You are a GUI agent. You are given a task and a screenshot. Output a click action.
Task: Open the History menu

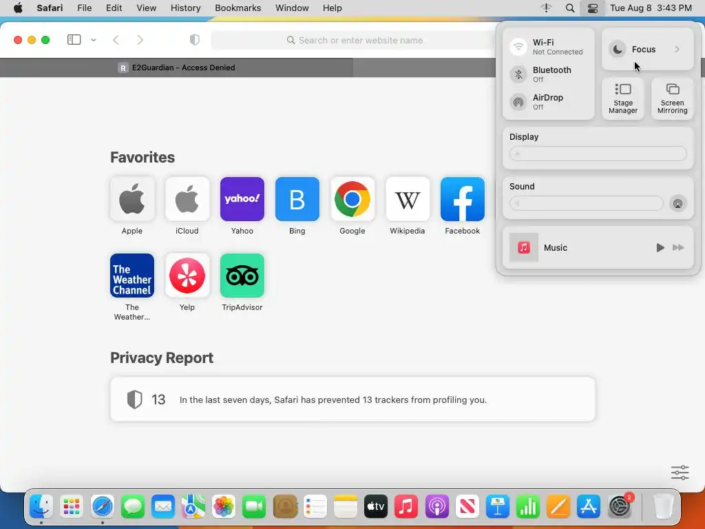coord(185,8)
